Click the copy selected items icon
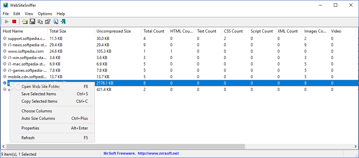Image resolution: width=359 pixels, height=158 pixels. (x=40, y=22)
